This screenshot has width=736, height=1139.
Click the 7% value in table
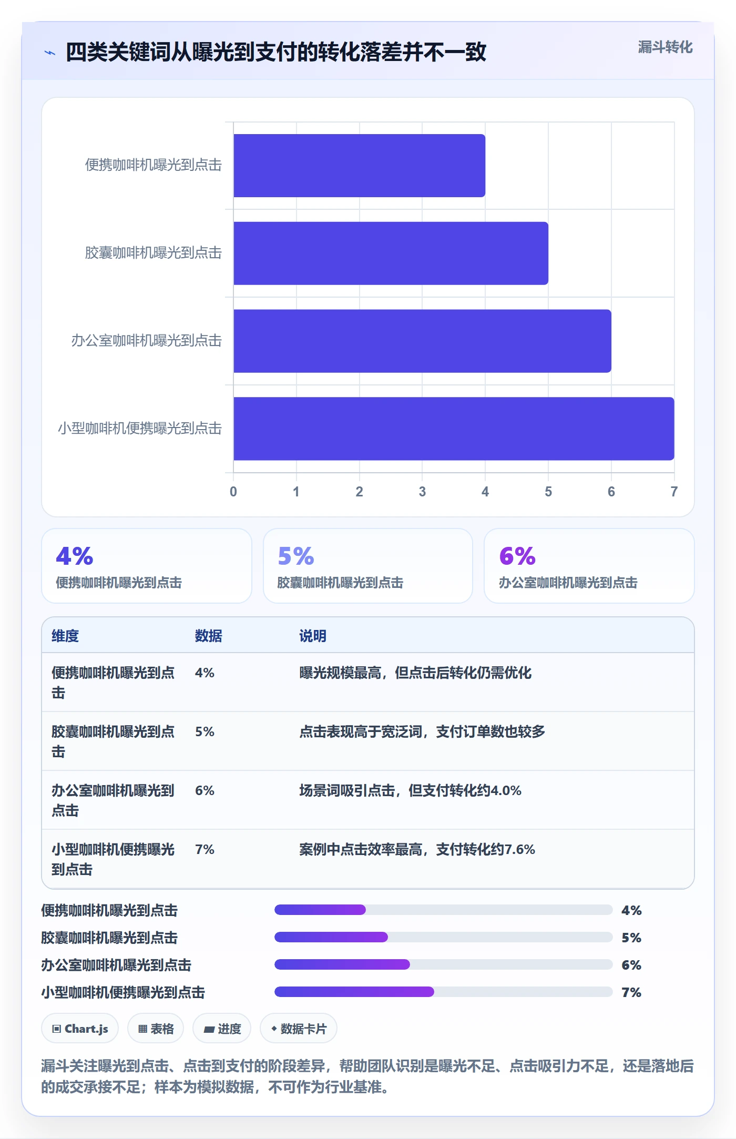pos(205,849)
